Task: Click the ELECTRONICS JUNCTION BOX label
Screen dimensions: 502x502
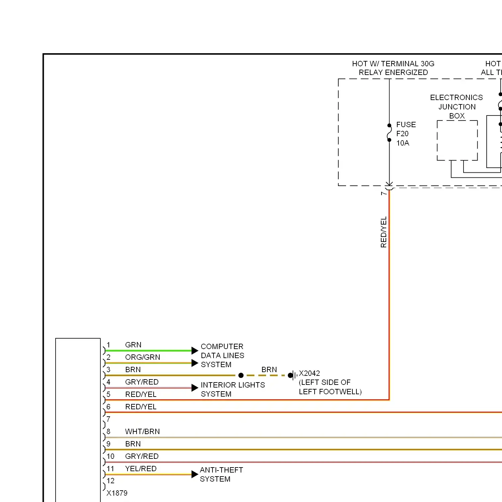Action: pos(456,107)
